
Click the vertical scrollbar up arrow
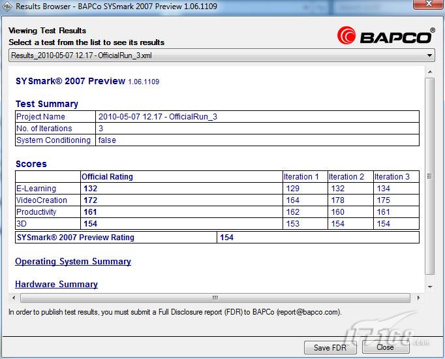[x=430, y=72]
